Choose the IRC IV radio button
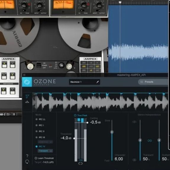Screen dimensions: 170x170 pyautogui.click(x=36, y=146)
